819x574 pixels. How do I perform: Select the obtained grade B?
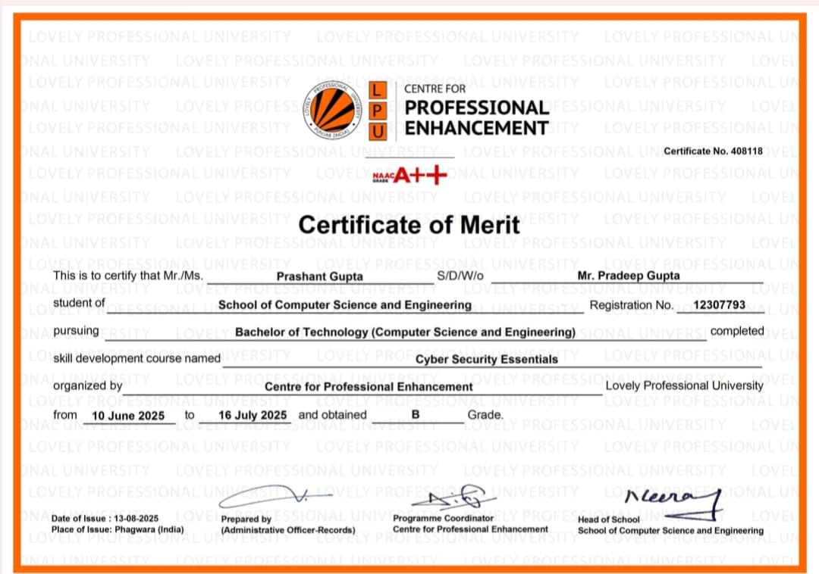click(416, 415)
